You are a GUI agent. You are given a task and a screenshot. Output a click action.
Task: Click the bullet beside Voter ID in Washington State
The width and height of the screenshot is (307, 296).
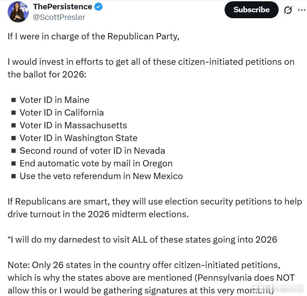14,138
